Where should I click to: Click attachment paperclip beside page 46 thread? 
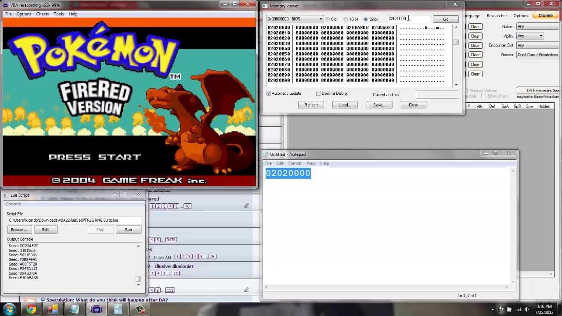pyautogui.click(x=246, y=205)
